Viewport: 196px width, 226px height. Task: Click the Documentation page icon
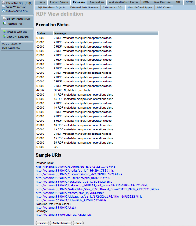pos(4,19)
